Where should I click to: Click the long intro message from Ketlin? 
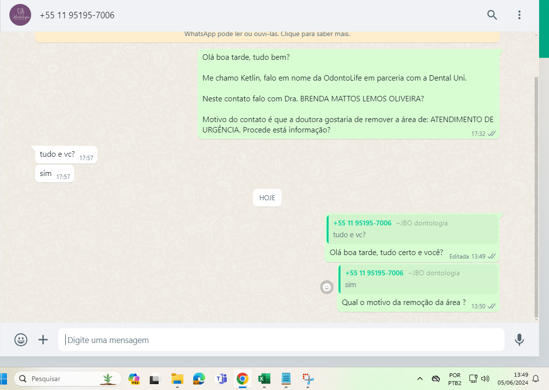(348, 94)
